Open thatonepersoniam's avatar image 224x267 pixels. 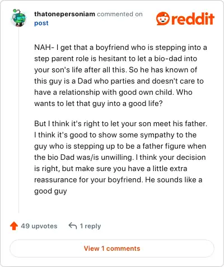pyautogui.click(x=18, y=18)
